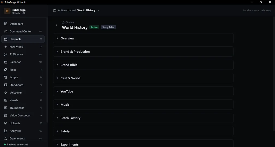The width and height of the screenshot is (275, 147).
Task: Click the small icon beside Channel breadcrumb
Action: coord(63,23)
